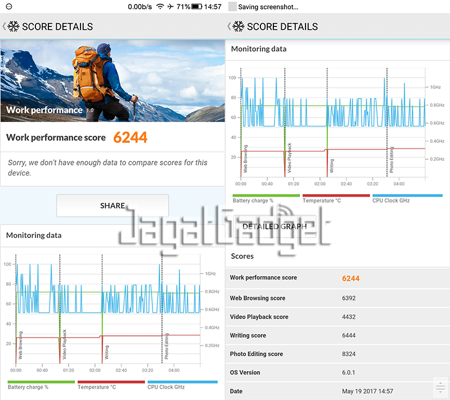Select the Web Browsing score row

337,298
